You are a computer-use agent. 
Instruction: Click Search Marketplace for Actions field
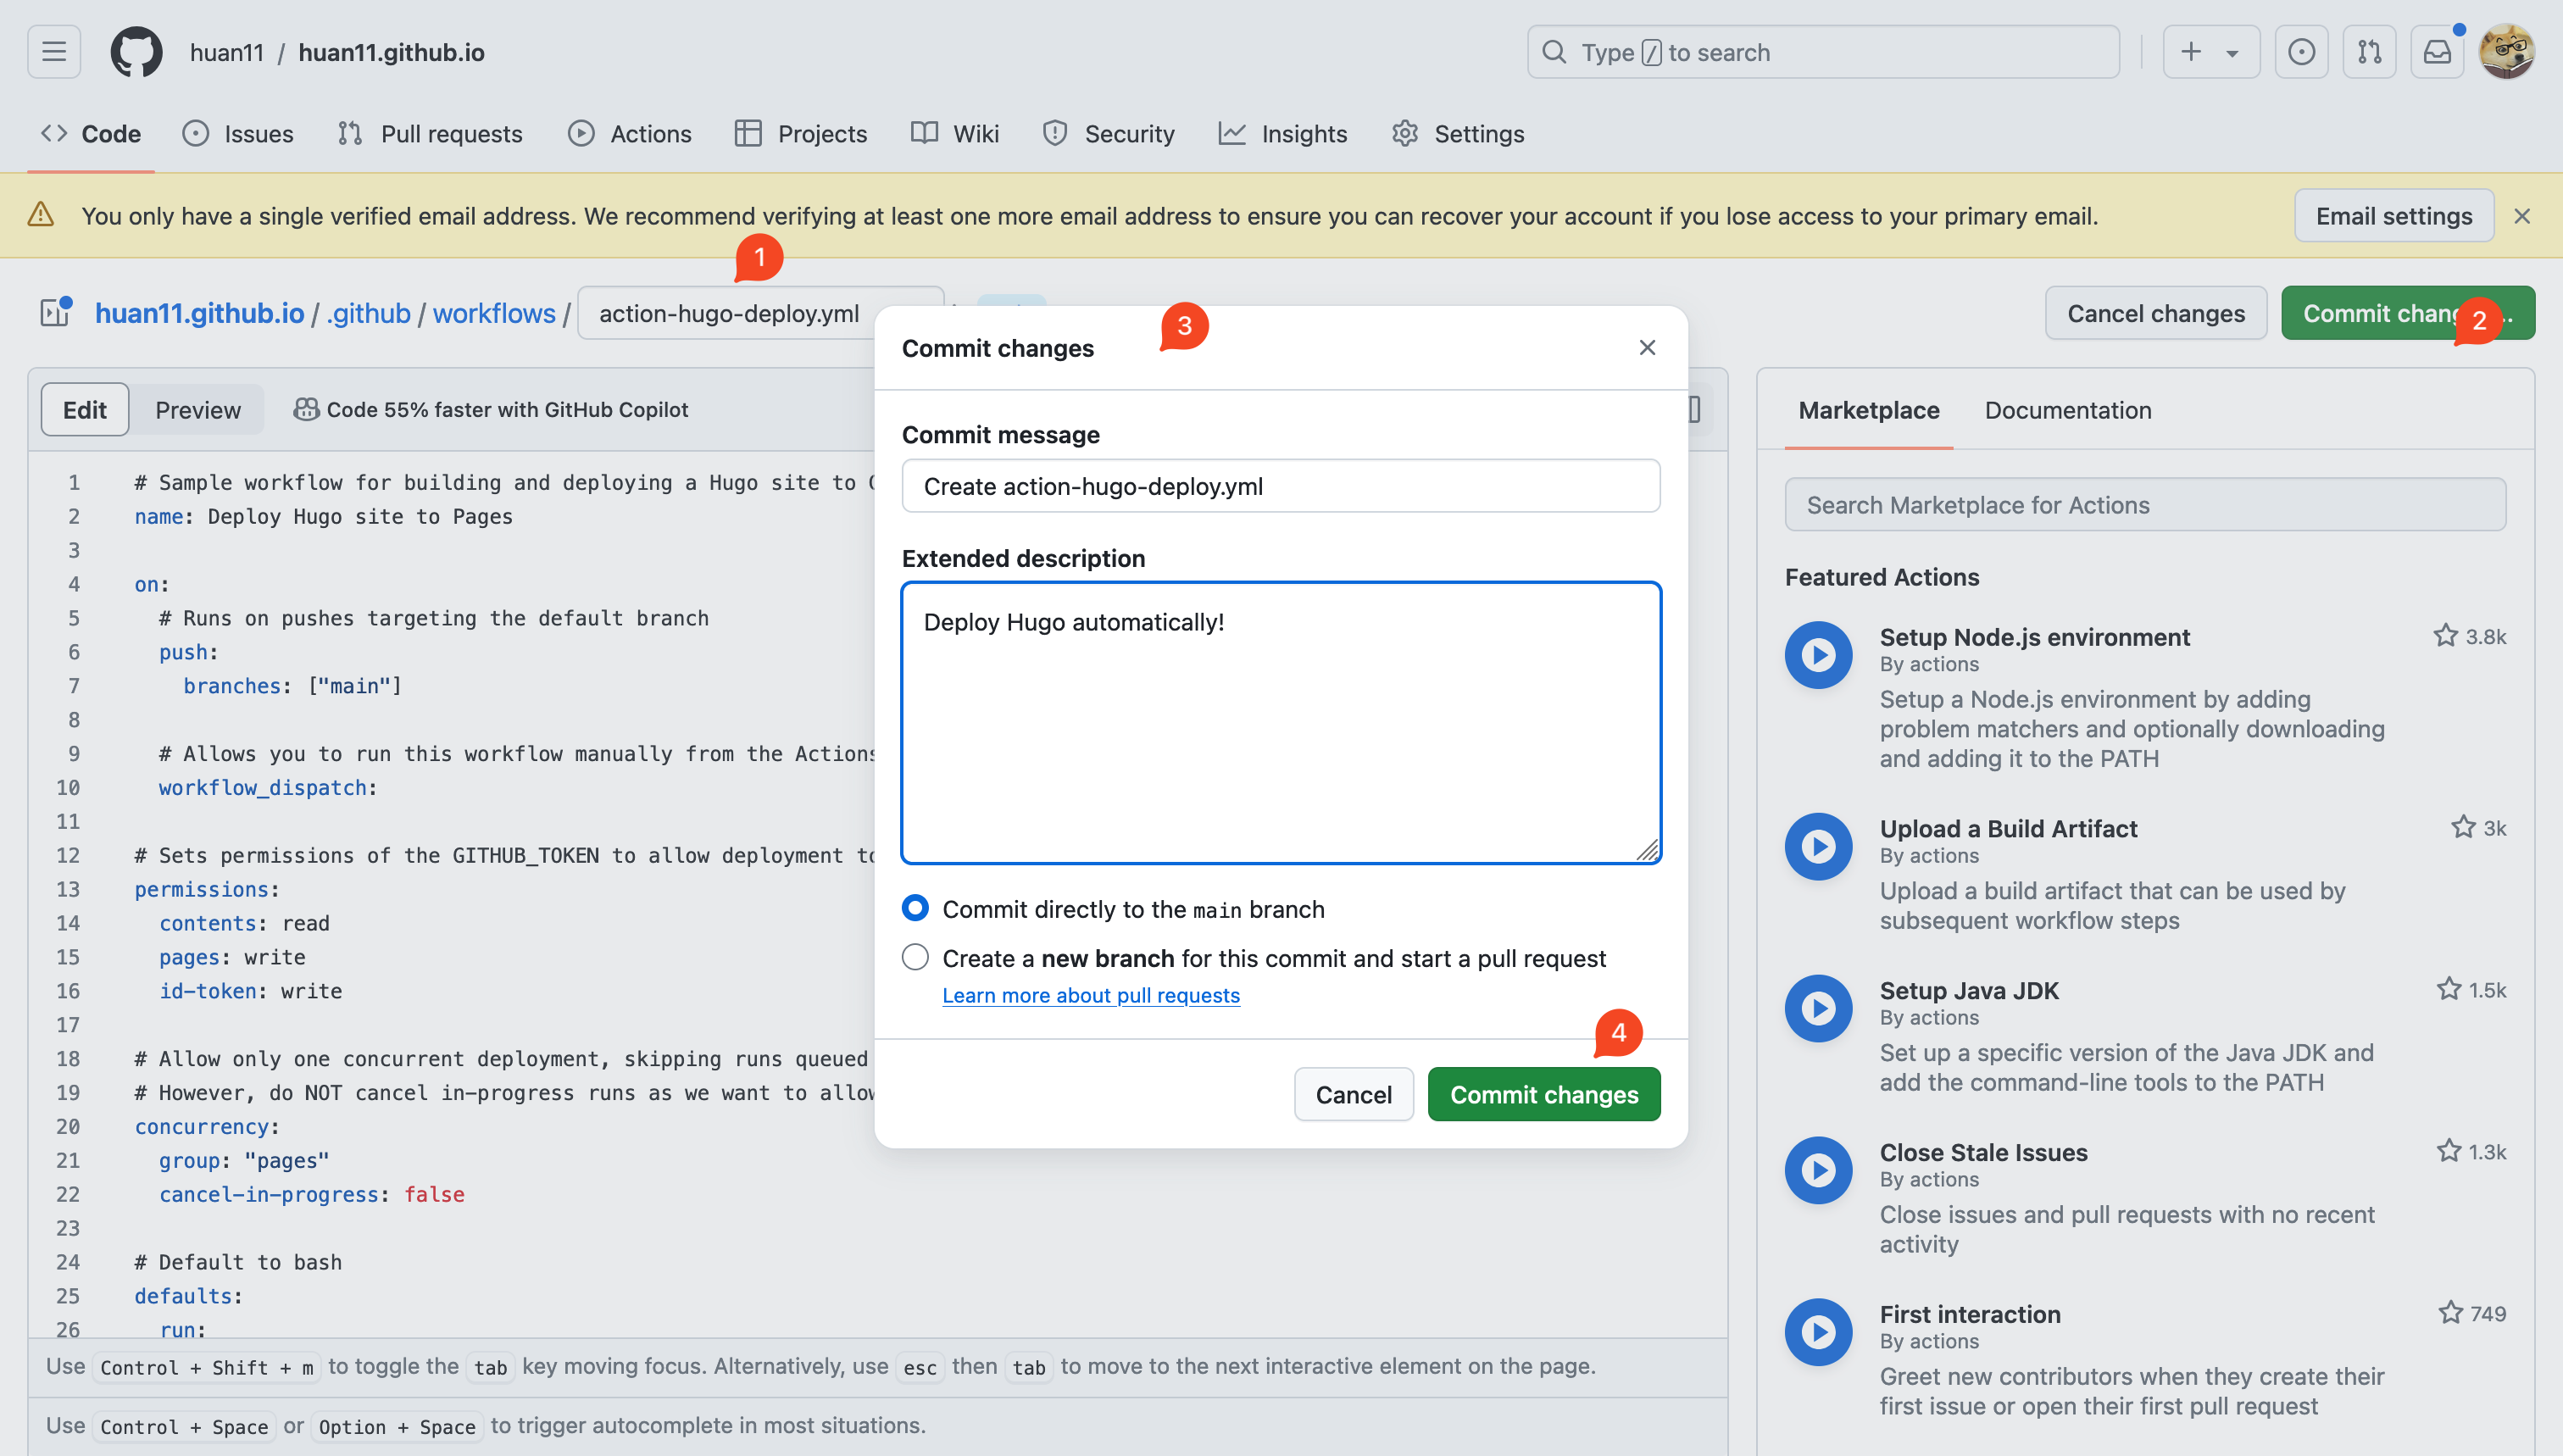[x=2145, y=505]
